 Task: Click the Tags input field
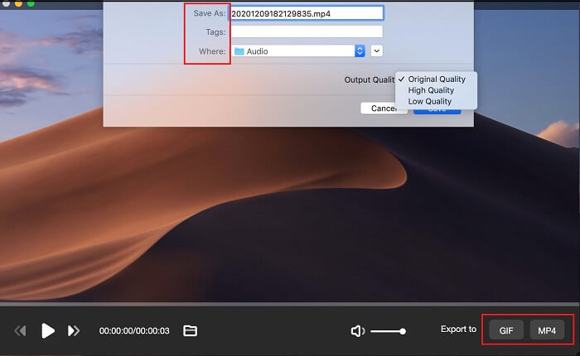[x=307, y=31]
